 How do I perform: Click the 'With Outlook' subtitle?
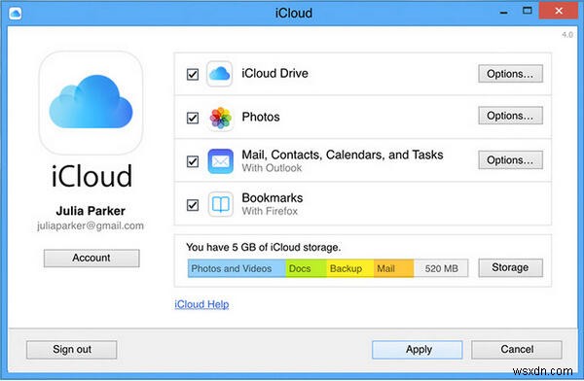point(272,168)
